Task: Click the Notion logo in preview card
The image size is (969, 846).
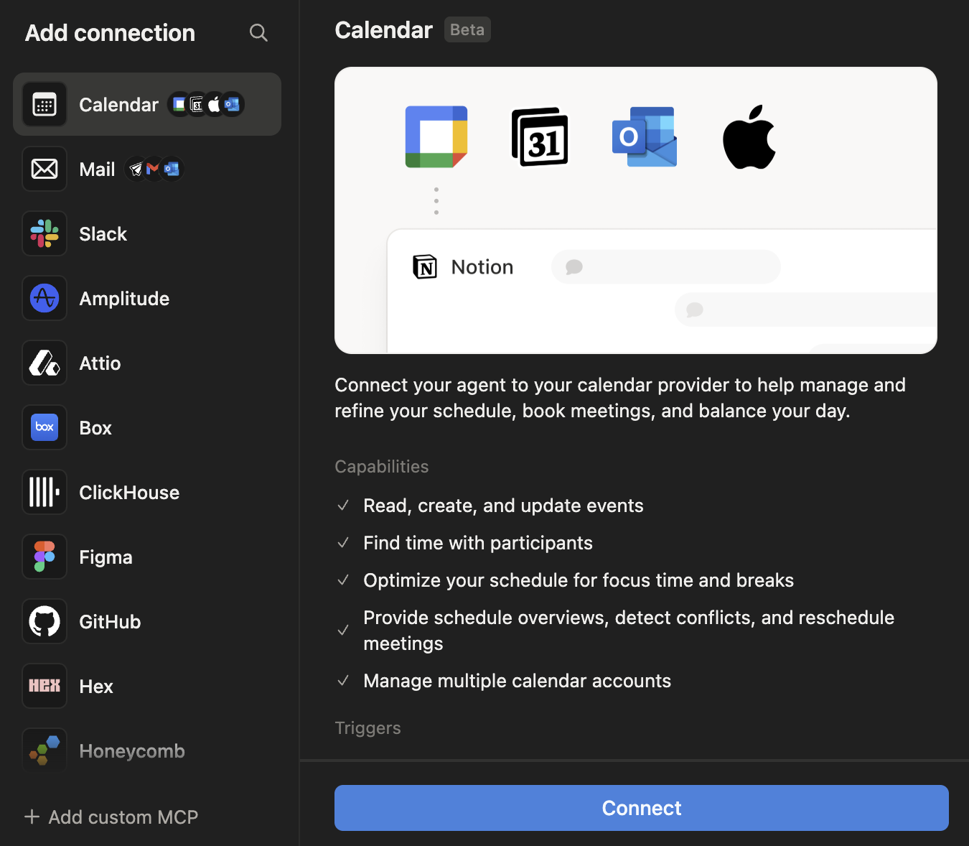Action: pyautogui.click(x=425, y=266)
